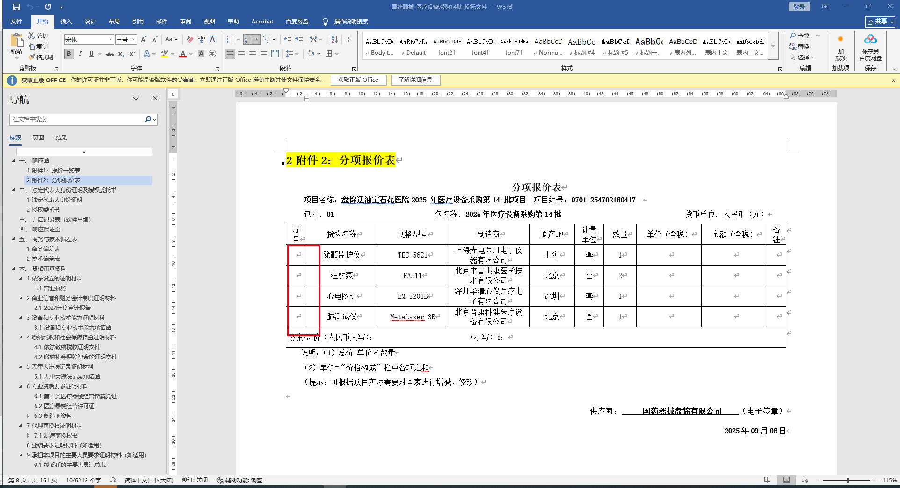Switch to the 布局 (Layout) ribbon tab

(x=114, y=22)
